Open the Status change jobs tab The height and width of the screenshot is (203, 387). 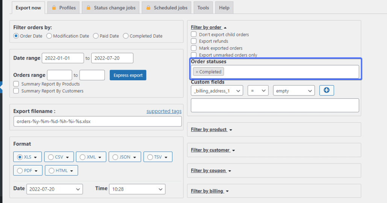click(x=110, y=8)
